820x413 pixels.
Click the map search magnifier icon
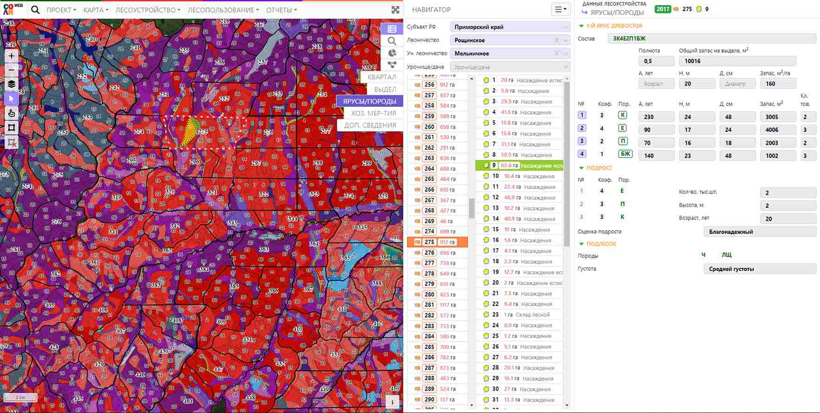click(392, 41)
